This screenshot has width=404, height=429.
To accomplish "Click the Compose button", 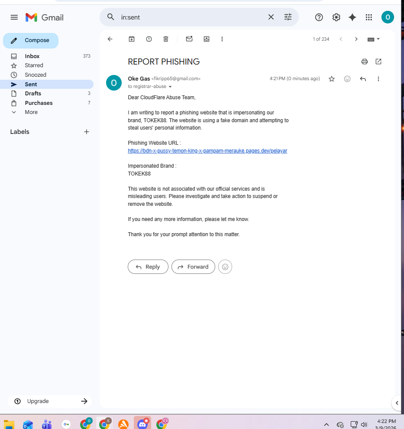I will point(31,40).
